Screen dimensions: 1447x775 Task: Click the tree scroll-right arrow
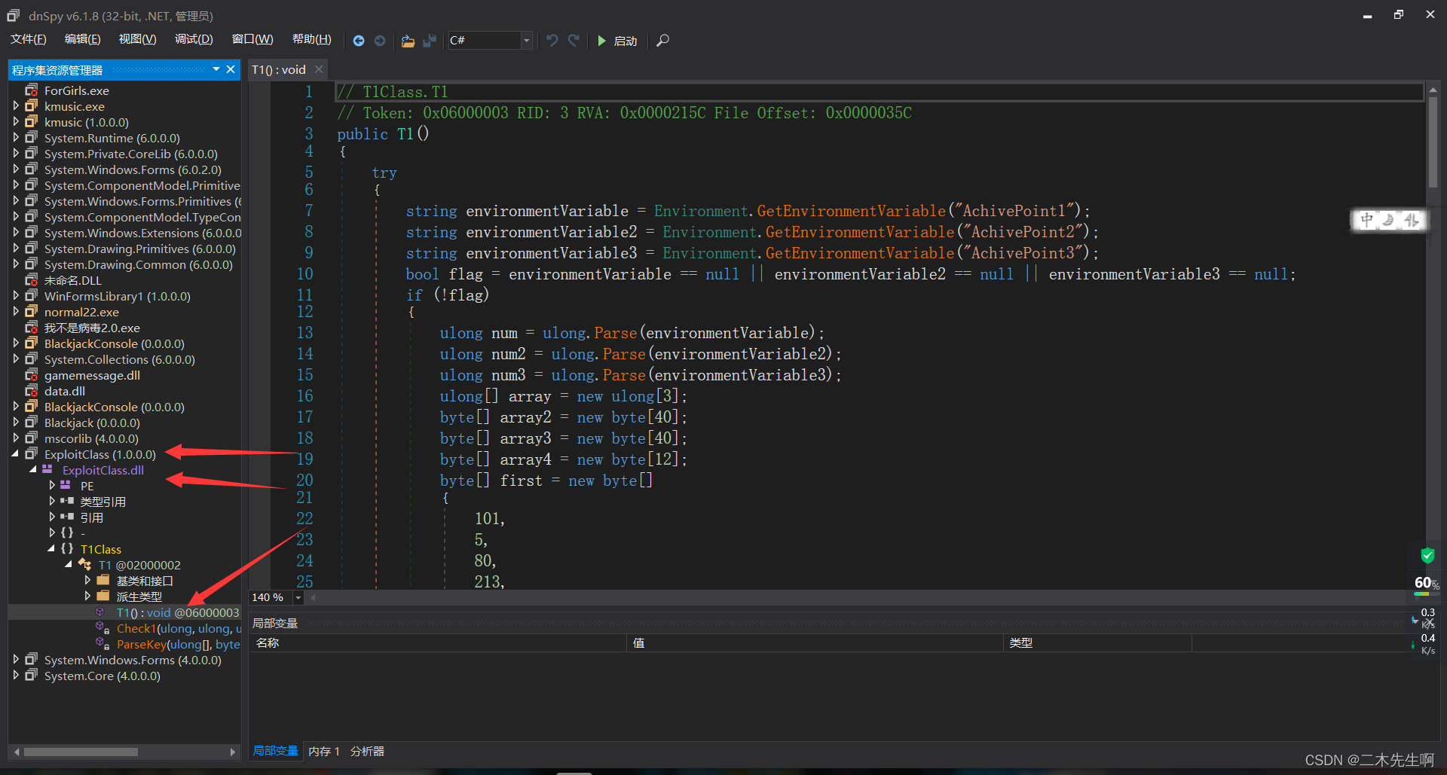(233, 752)
